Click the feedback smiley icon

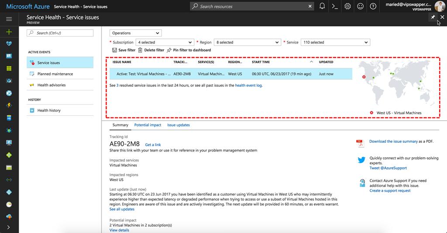[x=360, y=6]
